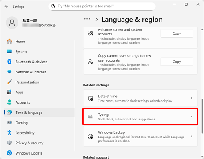Image resolution: width=204 pixels, height=159 pixels.
Task: Click the user profile avatar icon
Action: click(x=12, y=23)
